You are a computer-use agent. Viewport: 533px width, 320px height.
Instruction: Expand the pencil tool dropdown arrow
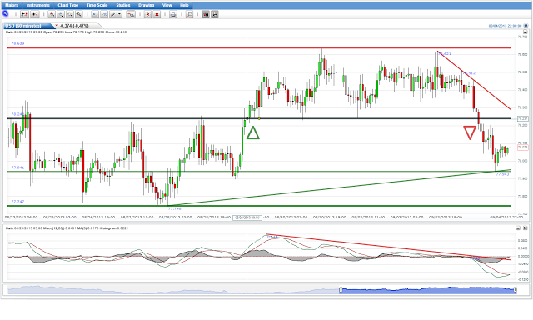click(119, 14)
